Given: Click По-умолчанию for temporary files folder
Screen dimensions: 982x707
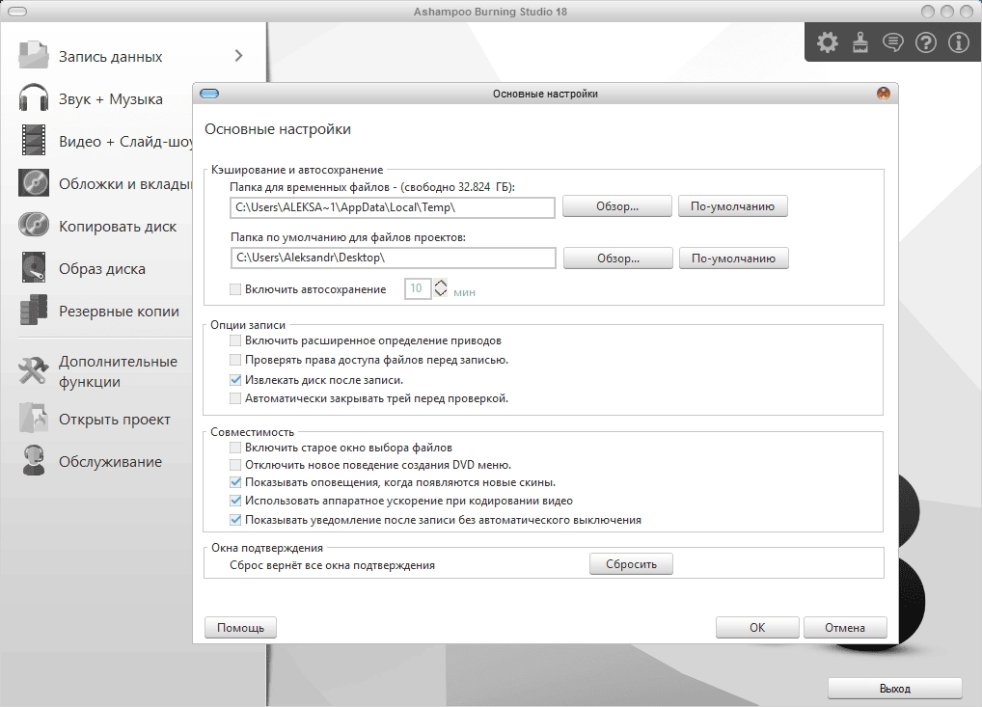Looking at the screenshot, I should pyautogui.click(x=733, y=206).
